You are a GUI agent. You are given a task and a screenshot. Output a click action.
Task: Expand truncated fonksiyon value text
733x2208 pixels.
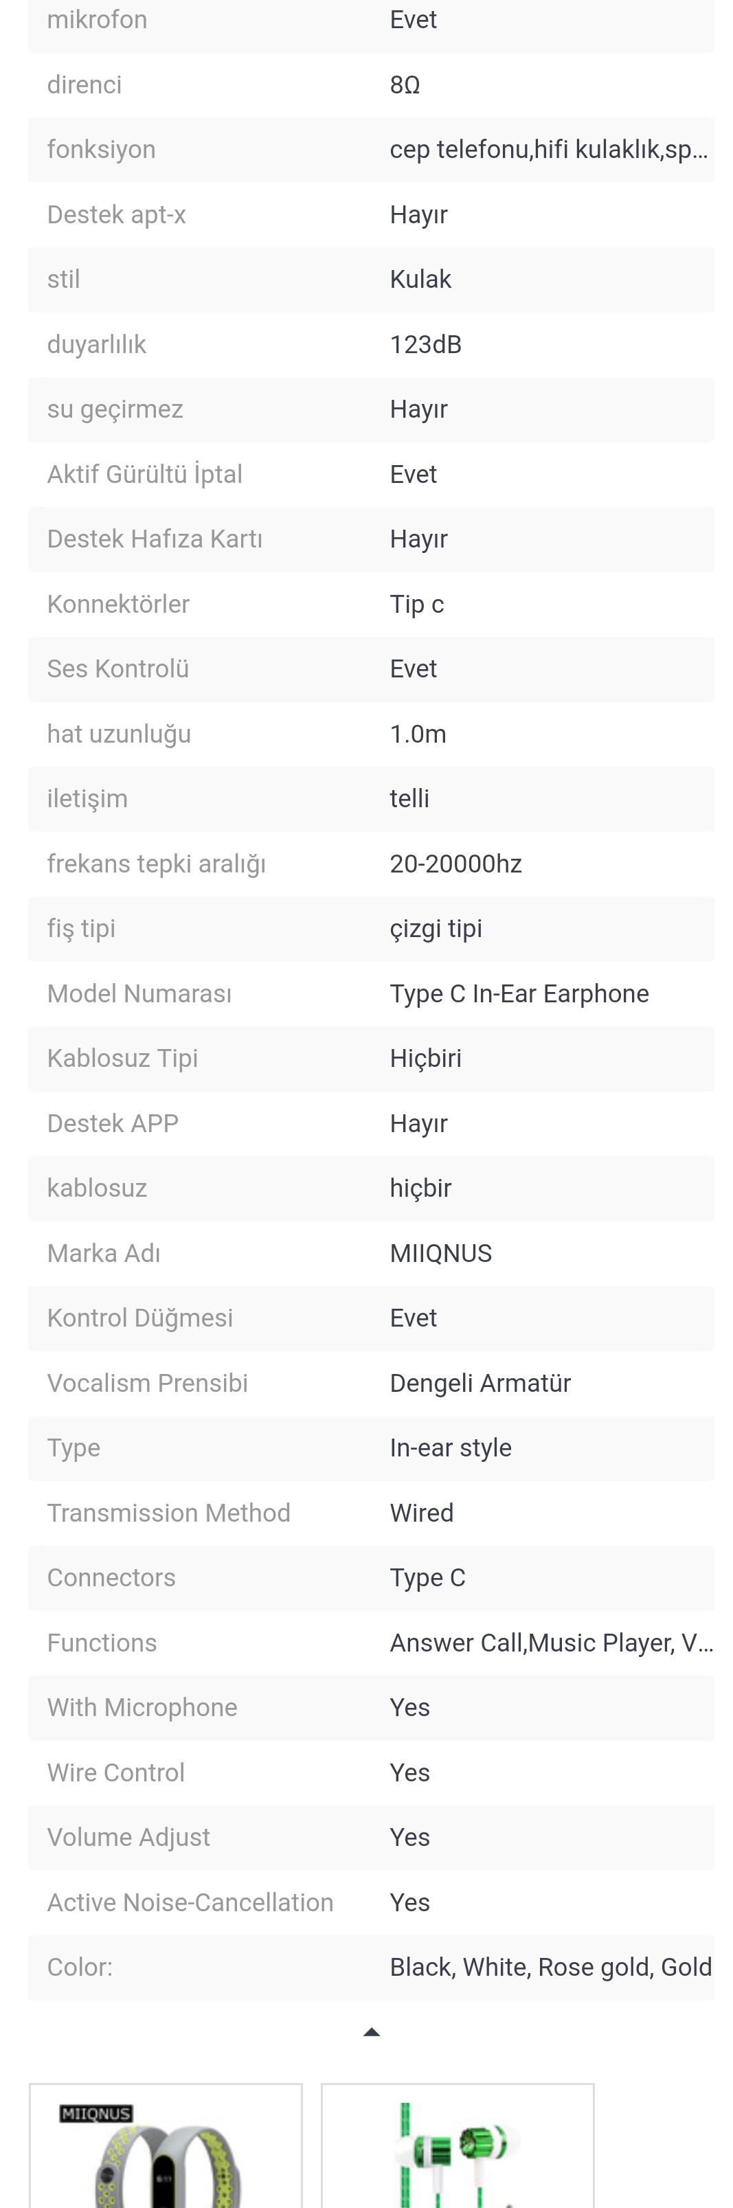click(548, 150)
